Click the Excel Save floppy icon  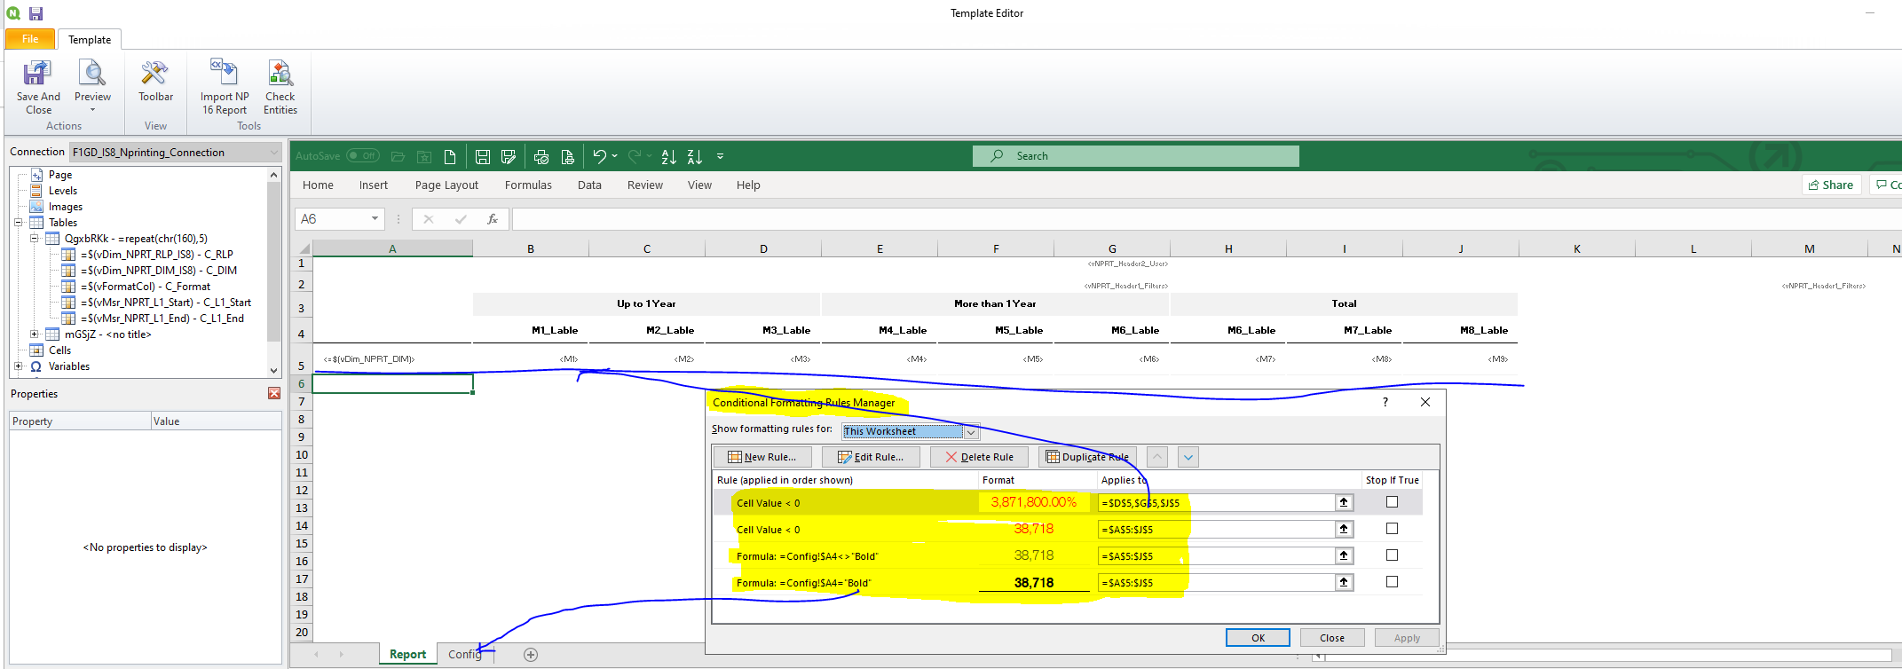click(x=483, y=157)
